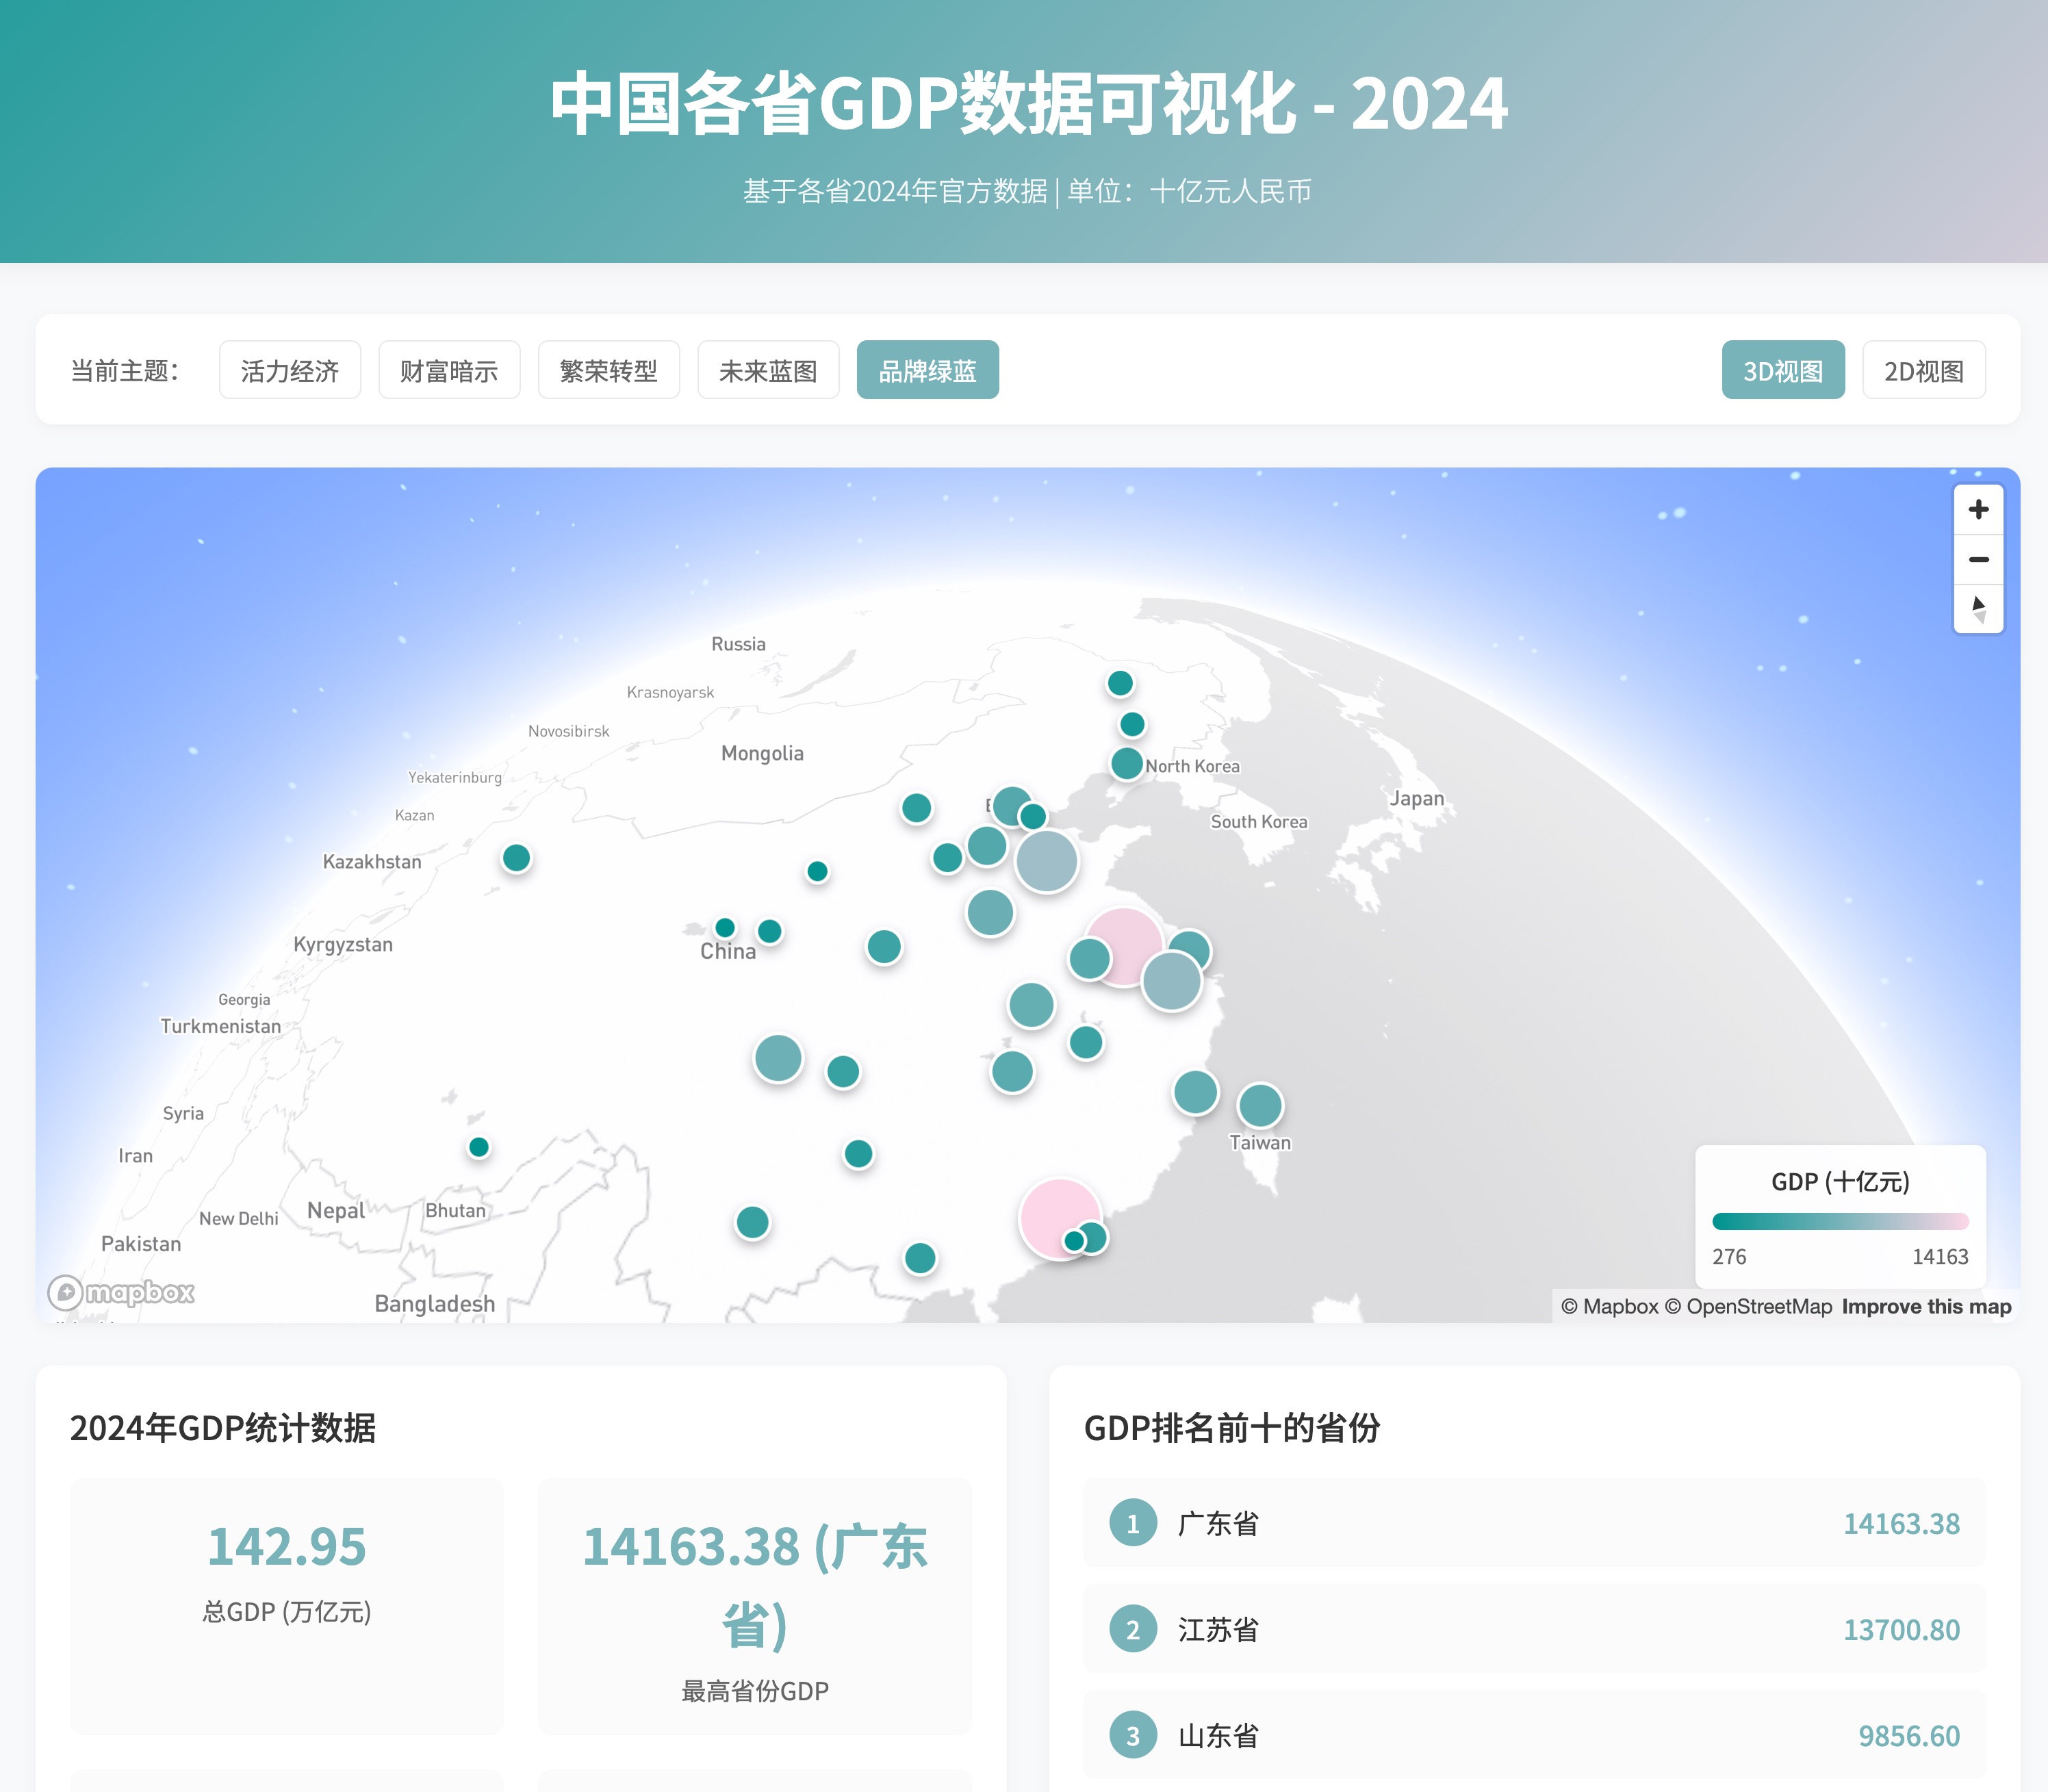Click the GDP排名前十的省份 heading

point(1232,1427)
